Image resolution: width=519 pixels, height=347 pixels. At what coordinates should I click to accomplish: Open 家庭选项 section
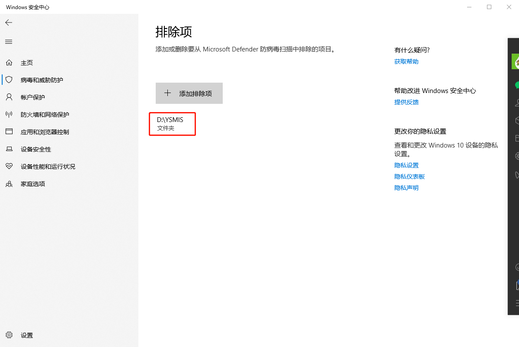coord(69,184)
